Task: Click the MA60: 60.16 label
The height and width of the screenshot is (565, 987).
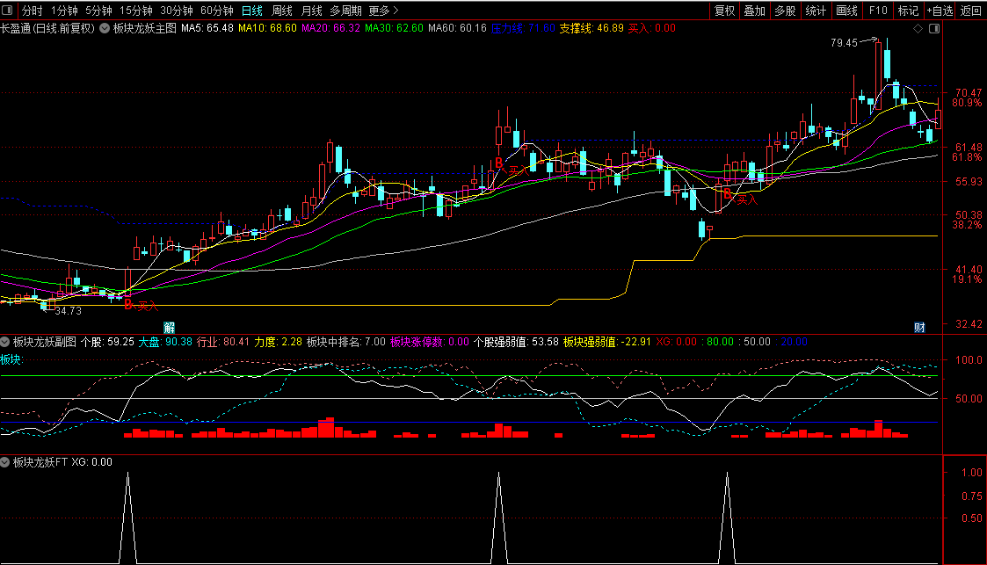Action: (x=457, y=28)
